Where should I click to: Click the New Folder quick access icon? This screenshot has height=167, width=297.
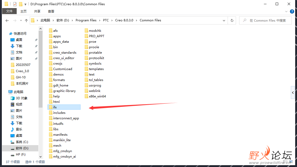[x=21, y=4]
